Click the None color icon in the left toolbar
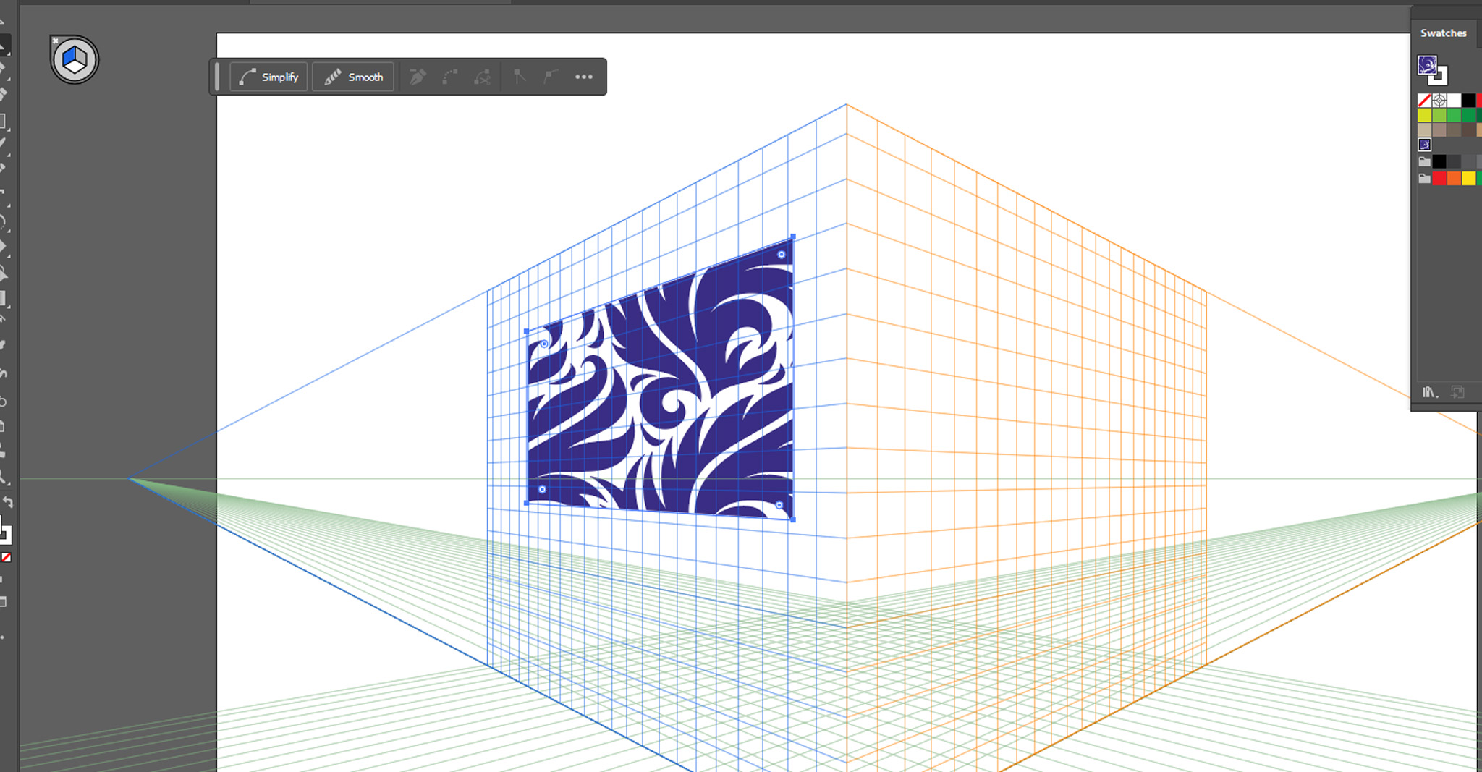 [x=6, y=557]
